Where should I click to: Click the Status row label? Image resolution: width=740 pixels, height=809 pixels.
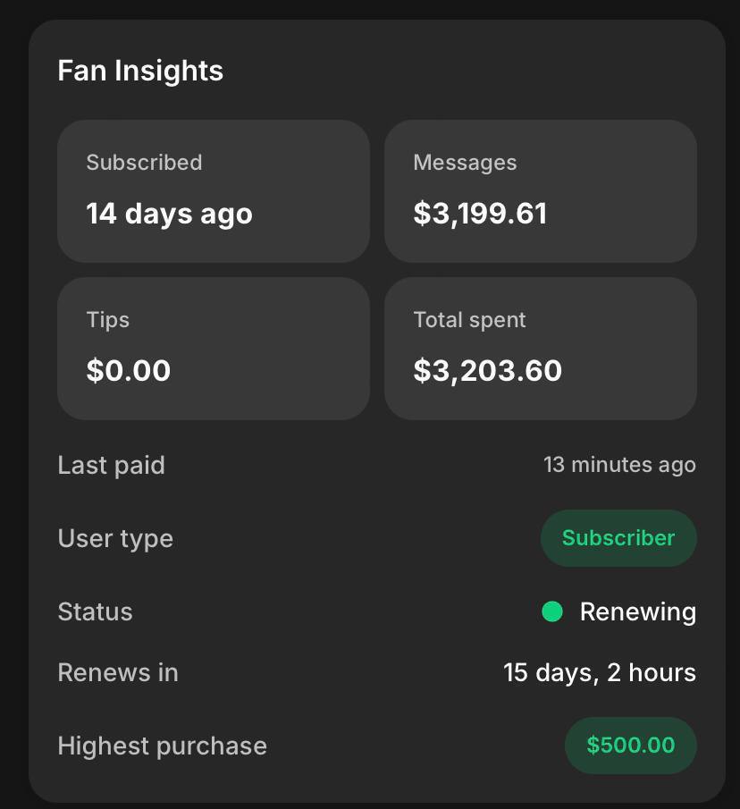95,611
